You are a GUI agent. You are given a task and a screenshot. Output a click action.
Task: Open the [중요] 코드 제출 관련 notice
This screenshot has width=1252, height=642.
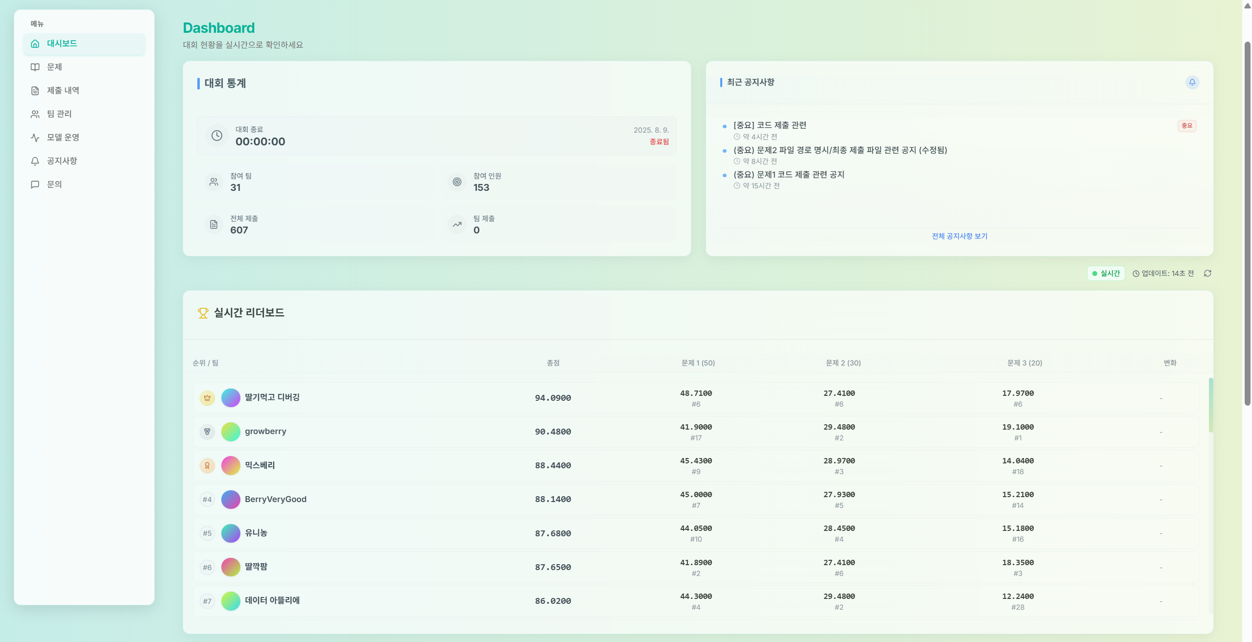coord(770,125)
